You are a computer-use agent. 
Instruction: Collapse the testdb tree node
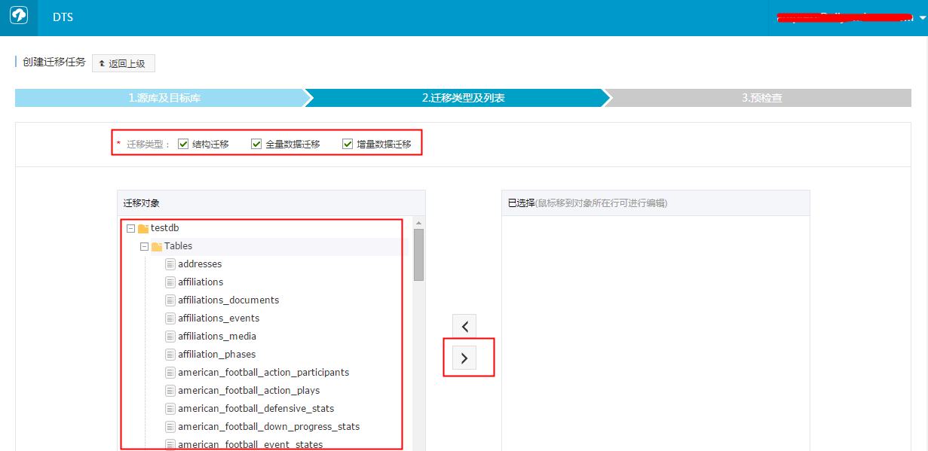(x=130, y=228)
